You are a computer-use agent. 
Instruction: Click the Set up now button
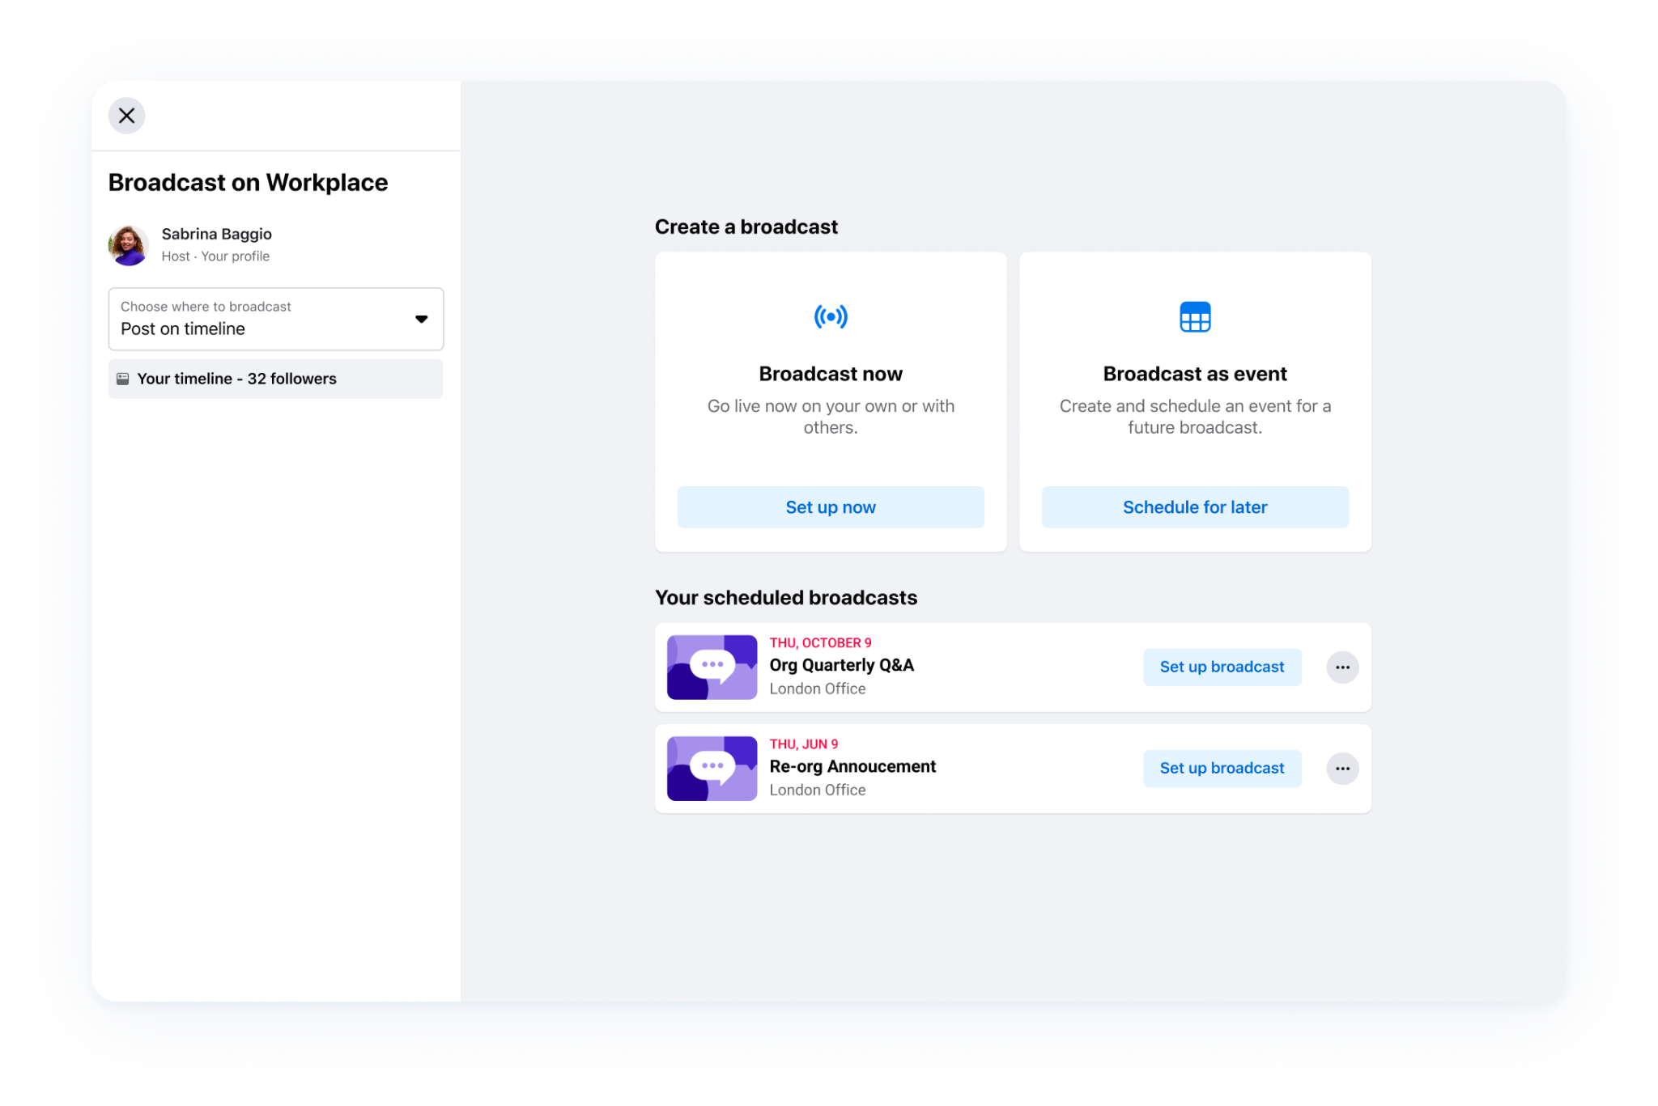click(831, 507)
